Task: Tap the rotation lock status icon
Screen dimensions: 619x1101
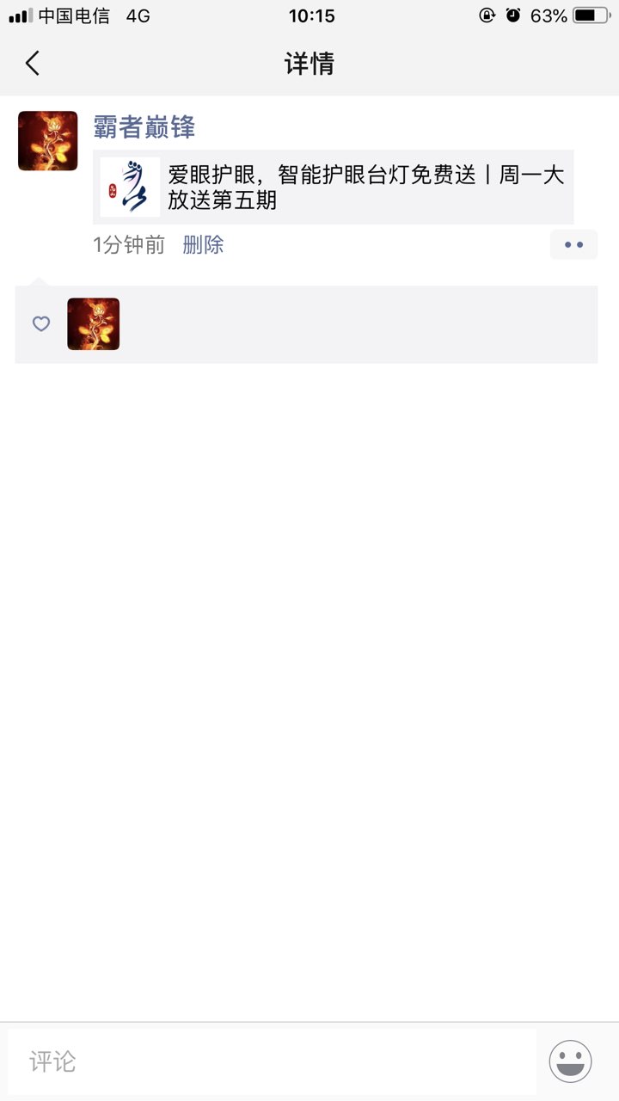Action: [487, 15]
